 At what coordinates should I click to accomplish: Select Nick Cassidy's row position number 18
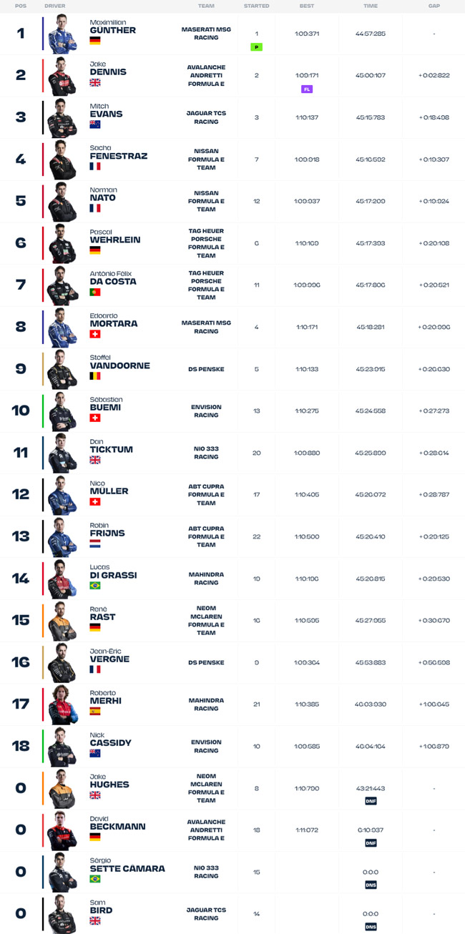tap(21, 746)
